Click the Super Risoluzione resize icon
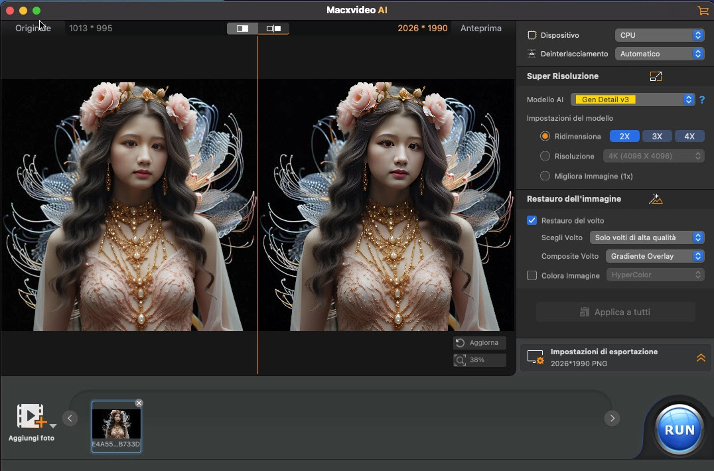The height and width of the screenshot is (471, 714). tap(656, 76)
